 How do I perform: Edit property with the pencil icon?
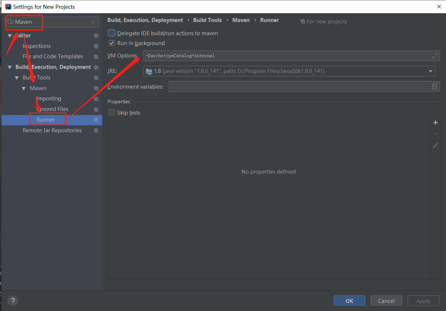(x=435, y=145)
